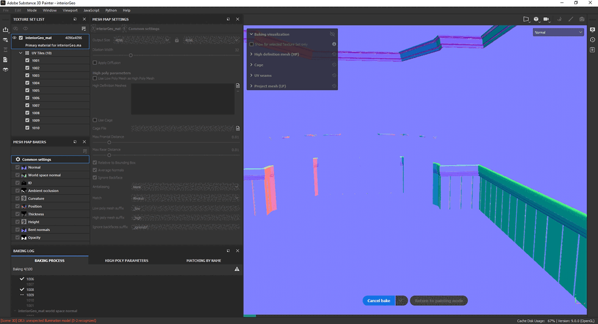Close the Mesh Map Bakers panel

(x=84, y=142)
